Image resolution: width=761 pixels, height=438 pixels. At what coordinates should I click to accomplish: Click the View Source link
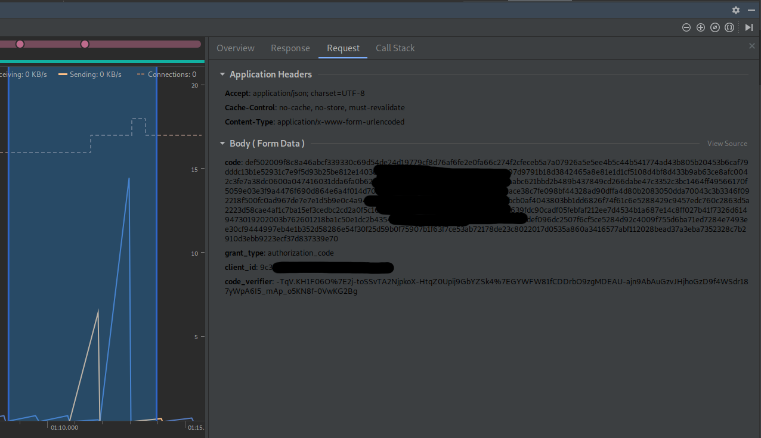[x=727, y=144]
